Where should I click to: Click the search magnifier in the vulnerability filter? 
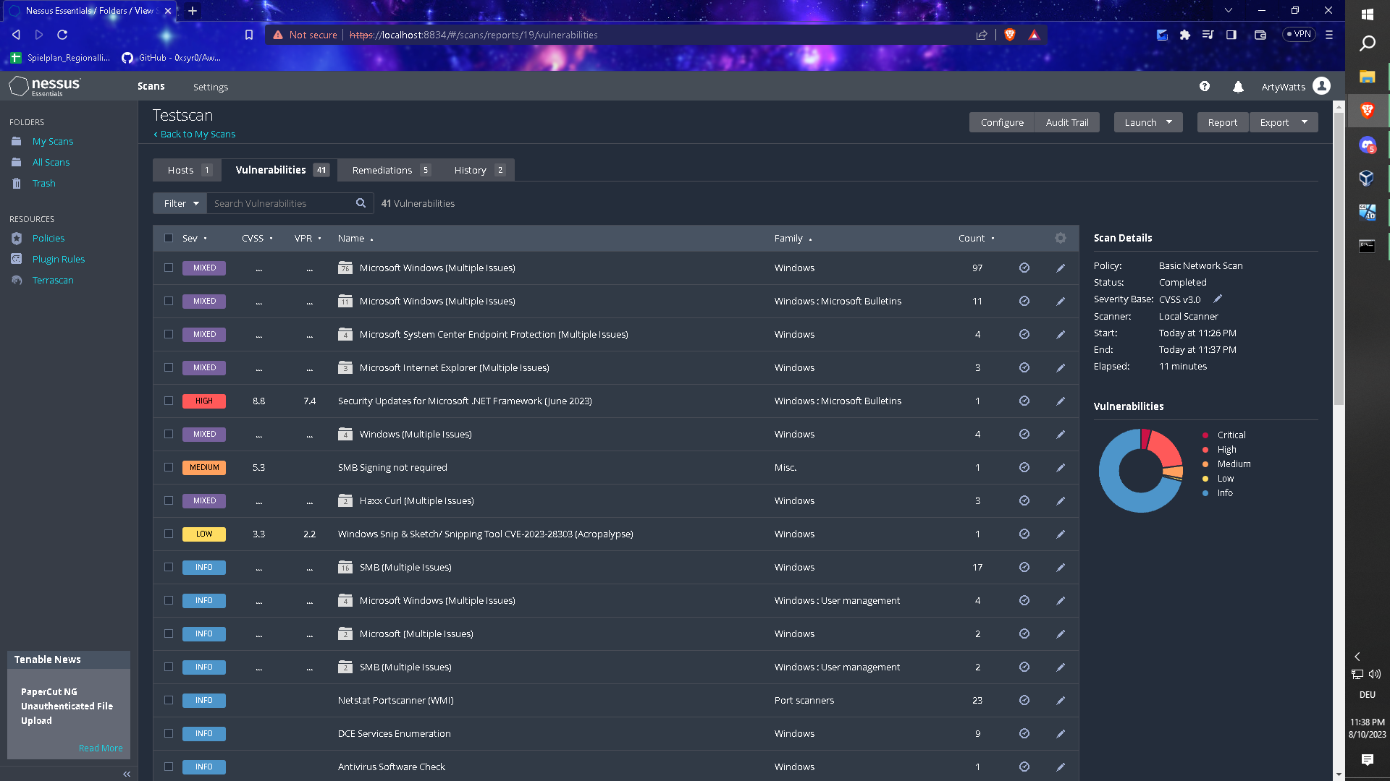point(361,203)
